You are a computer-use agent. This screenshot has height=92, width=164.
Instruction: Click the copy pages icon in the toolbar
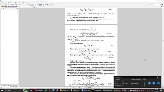(x=50, y=5)
